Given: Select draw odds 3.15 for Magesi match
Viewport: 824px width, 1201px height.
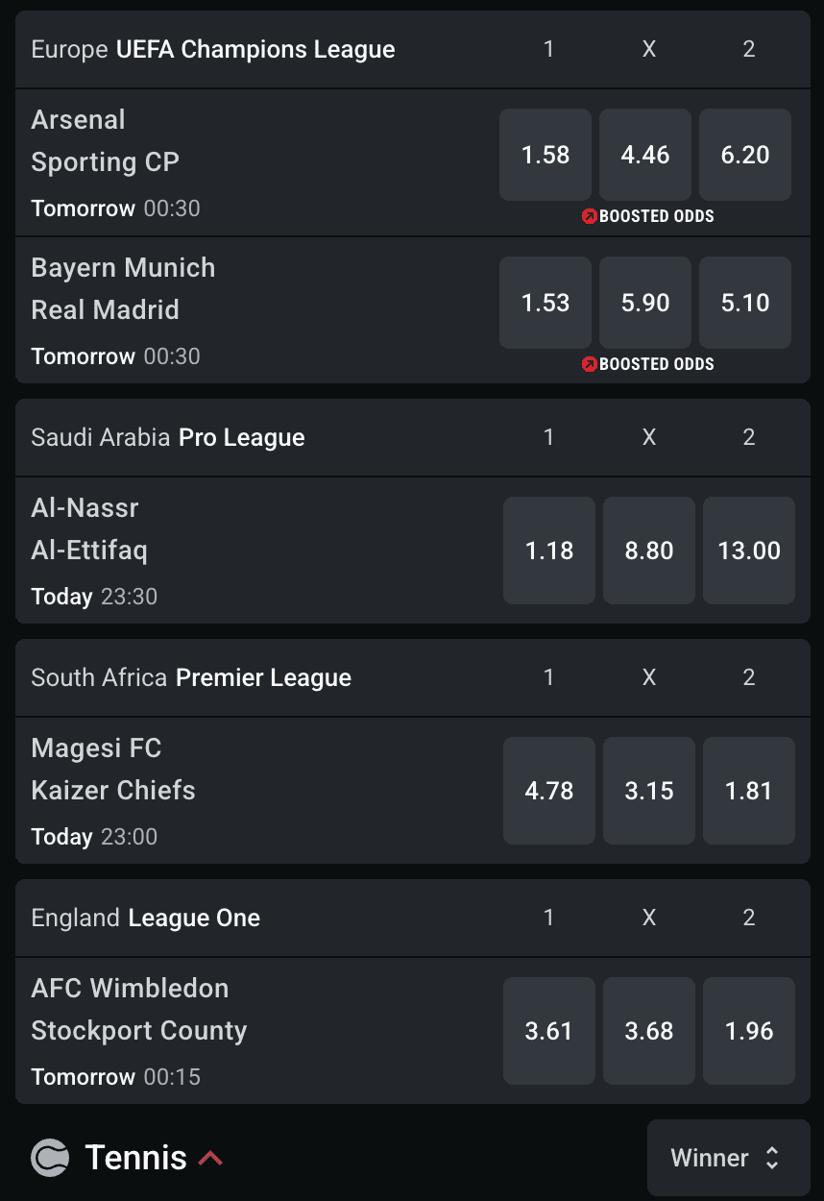Looking at the screenshot, I should click(649, 791).
